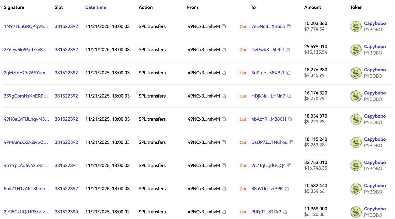The image size is (395, 219).
Task: Copy recipient address 8SaVUo...vrPPR
Action: click(x=287, y=189)
